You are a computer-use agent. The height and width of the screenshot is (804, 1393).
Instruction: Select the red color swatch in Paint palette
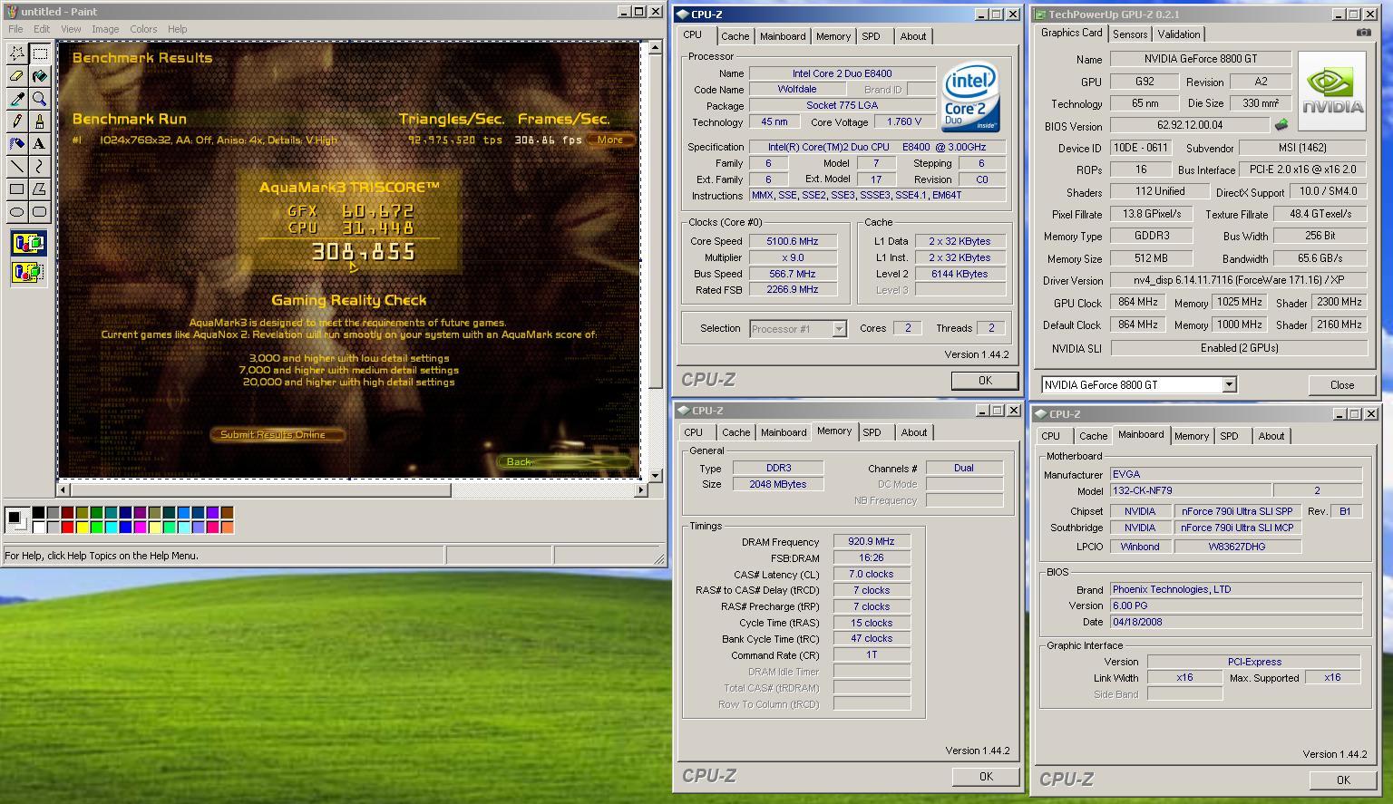pos(68,527)
